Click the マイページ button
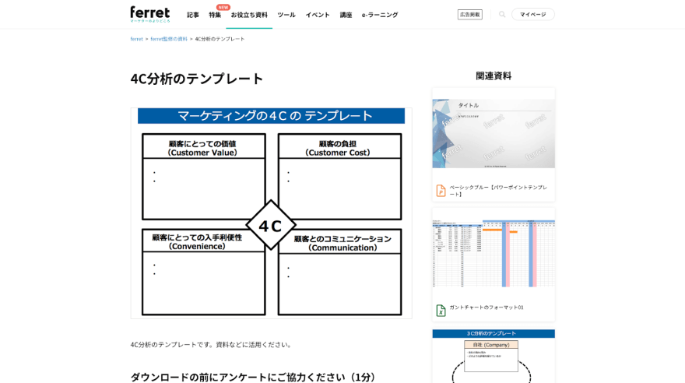Screen dimensions: 685x383 pos(533,15)
